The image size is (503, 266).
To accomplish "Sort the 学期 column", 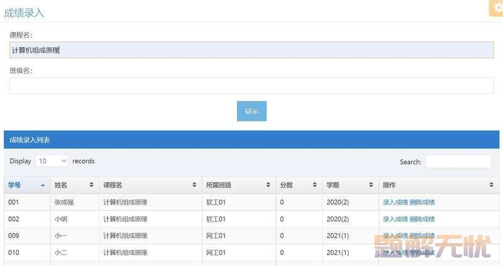I will [371, 184].
